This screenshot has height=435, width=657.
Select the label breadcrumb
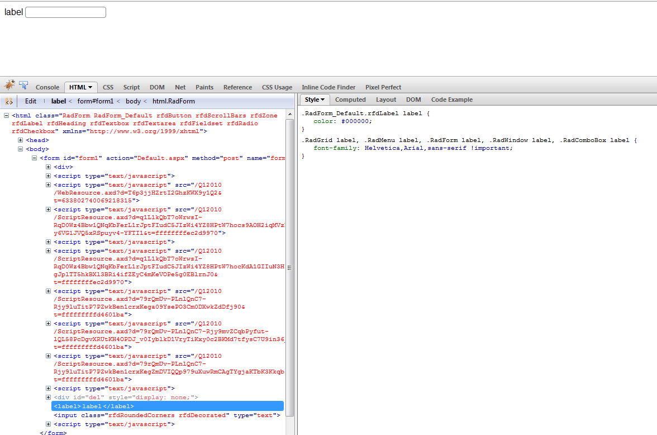pos(59,101)
